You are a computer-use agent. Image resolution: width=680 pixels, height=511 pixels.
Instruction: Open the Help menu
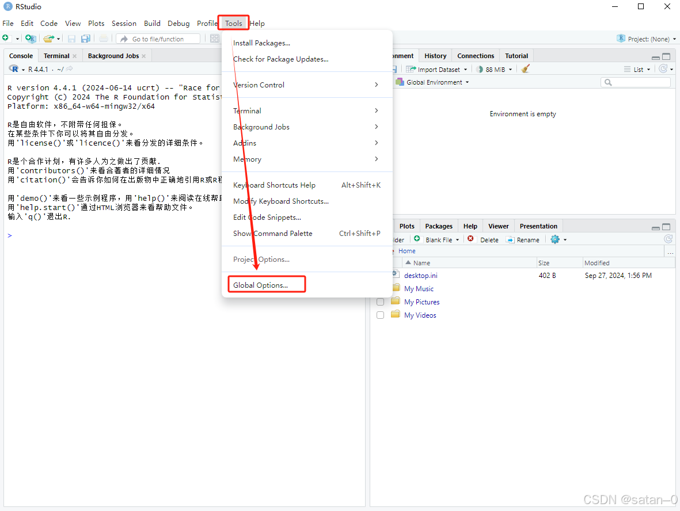(x=257, y=24)
